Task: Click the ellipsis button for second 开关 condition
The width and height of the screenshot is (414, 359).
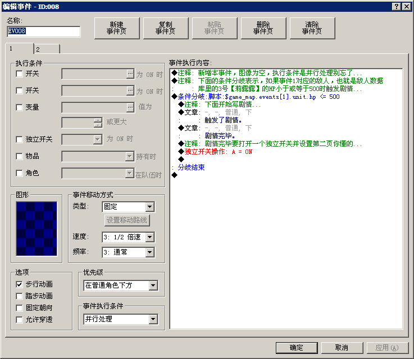Action: coord(130,91)
